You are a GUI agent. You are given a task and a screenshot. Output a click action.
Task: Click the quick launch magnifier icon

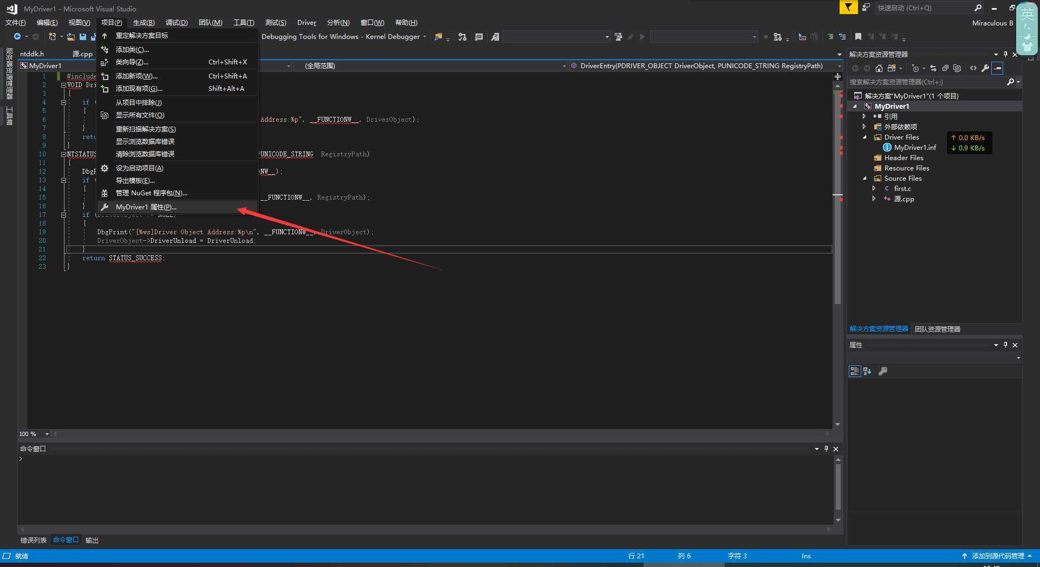coord(978,8)
